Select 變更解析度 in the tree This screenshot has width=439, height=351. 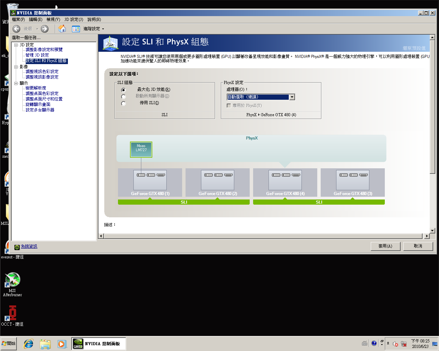tap(36, 88)
